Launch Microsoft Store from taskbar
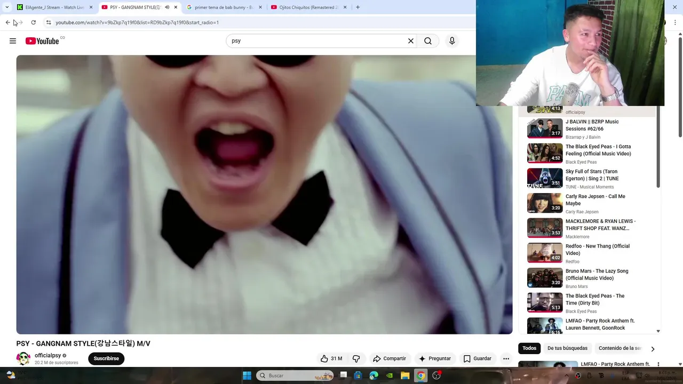Viewport: 683px width, 384px height. tap(358, 375)
